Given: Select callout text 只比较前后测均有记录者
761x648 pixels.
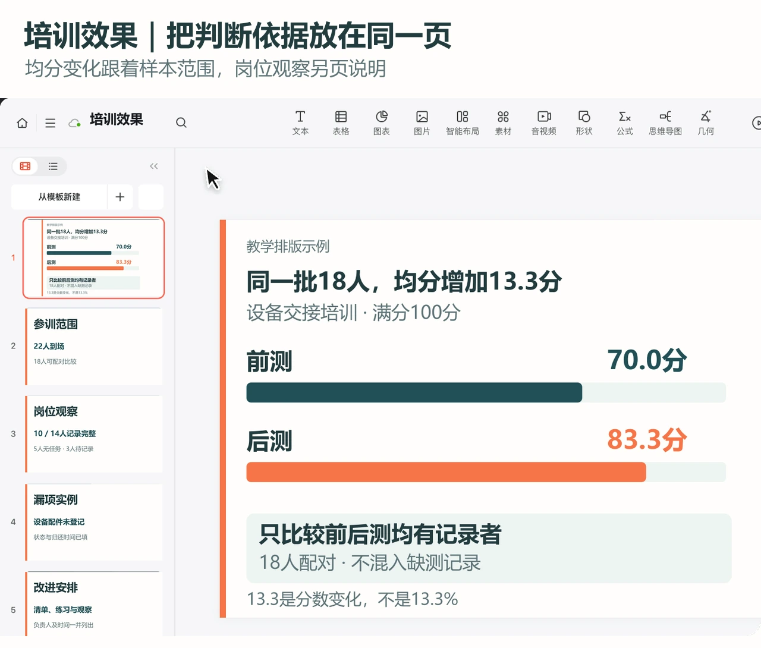Looking at the screenshot, I should [x=380, y=534].
